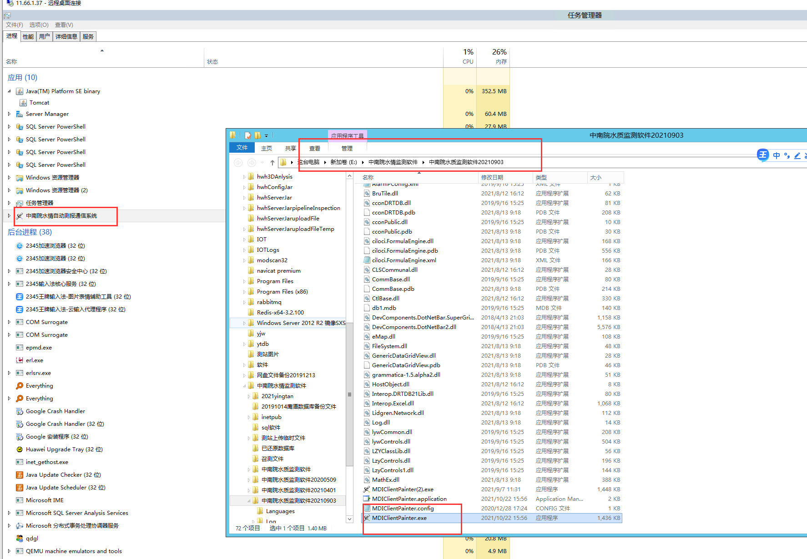The image size is (807, 559).
Task: Switch to the 详细信息 tab
Action: [66, 37]
